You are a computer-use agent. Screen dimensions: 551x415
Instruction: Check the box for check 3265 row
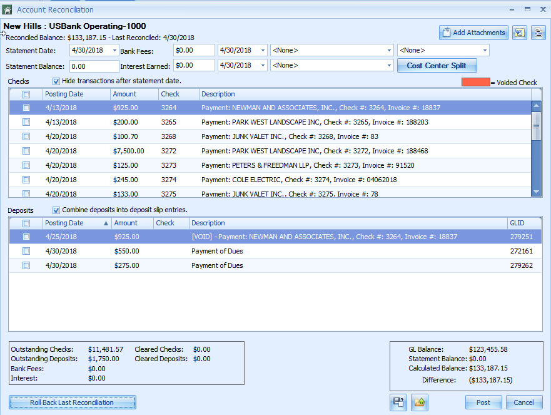tap(26, 122)
